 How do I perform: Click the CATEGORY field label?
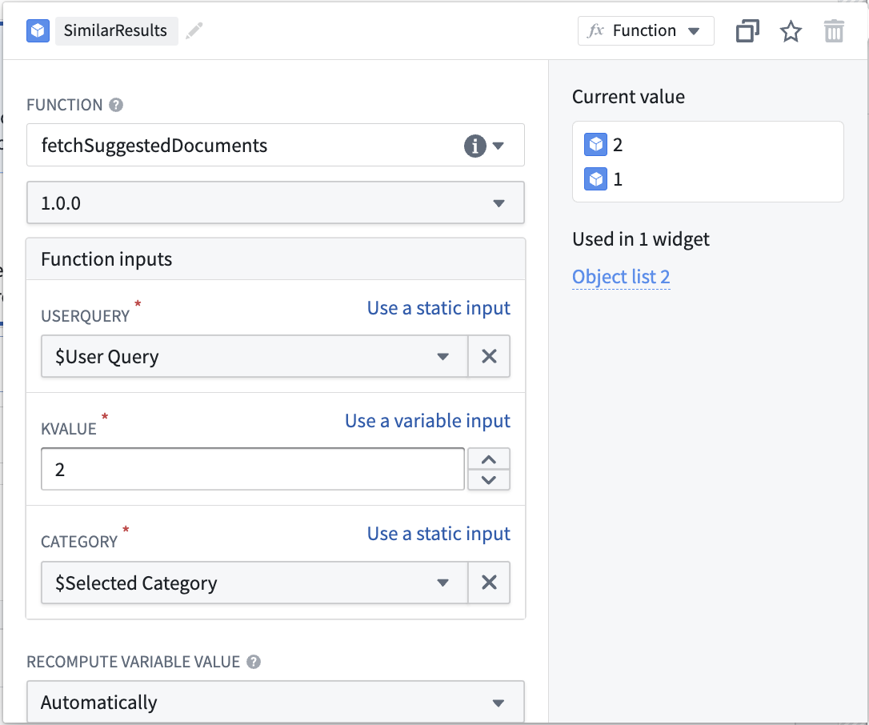(79, 542)
